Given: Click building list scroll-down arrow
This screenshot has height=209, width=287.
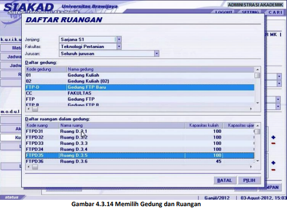Looking at the screenshot, I should tap(257, 103).
